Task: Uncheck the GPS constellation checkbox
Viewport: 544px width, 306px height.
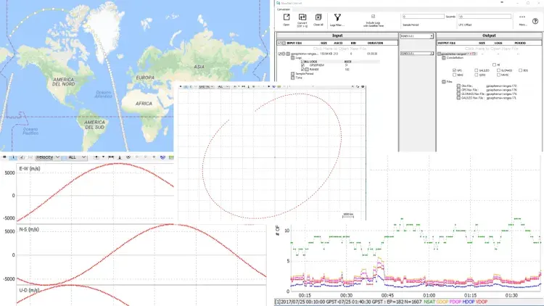Action: pyautogui.click(x=454, y=70)
